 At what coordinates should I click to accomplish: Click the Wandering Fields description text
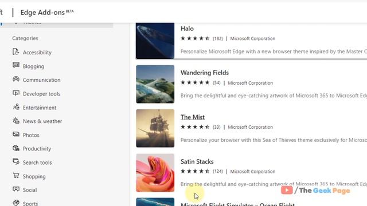click(x=274, y=96)
